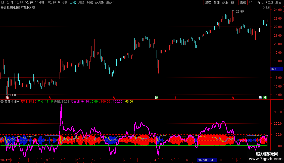The height and width of the screenshot is (163, 284).
Task: Add stock with +自选 button
Action: pyautogui.click(x=269, y=2)
